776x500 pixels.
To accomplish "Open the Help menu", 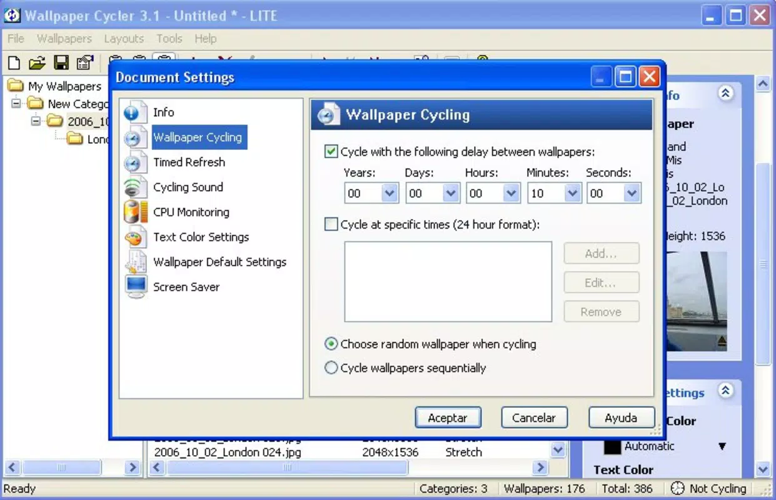I will [x=205, y=39].
